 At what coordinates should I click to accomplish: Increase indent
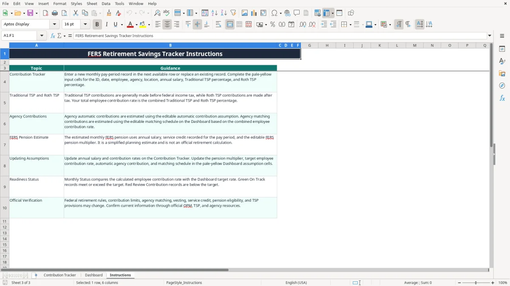(324, 25)
